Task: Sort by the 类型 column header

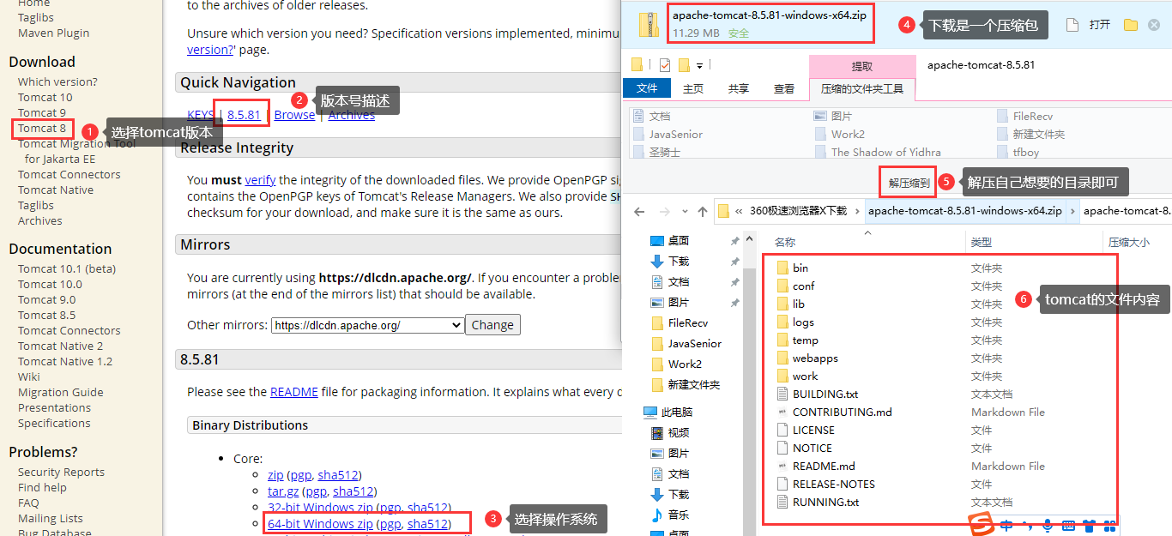Action: coord(981,243)
